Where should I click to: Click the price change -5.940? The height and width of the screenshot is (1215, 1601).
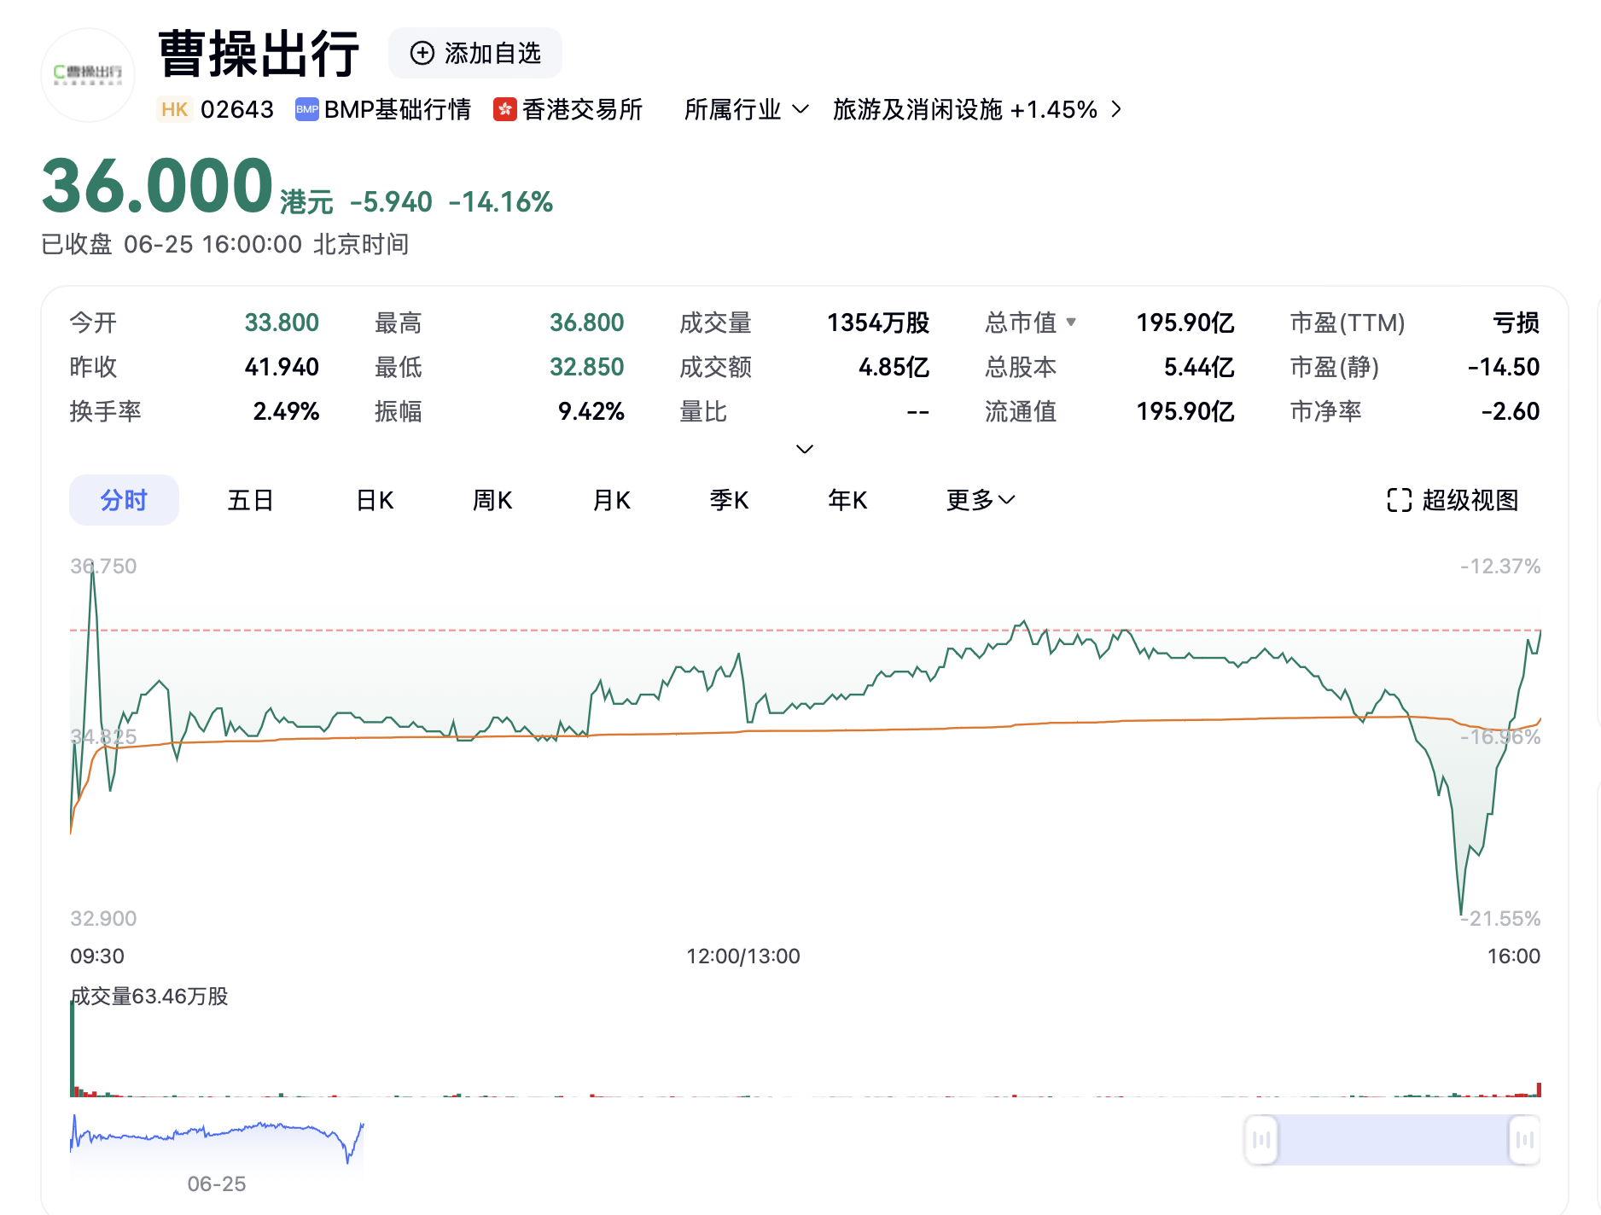(391, 202)
